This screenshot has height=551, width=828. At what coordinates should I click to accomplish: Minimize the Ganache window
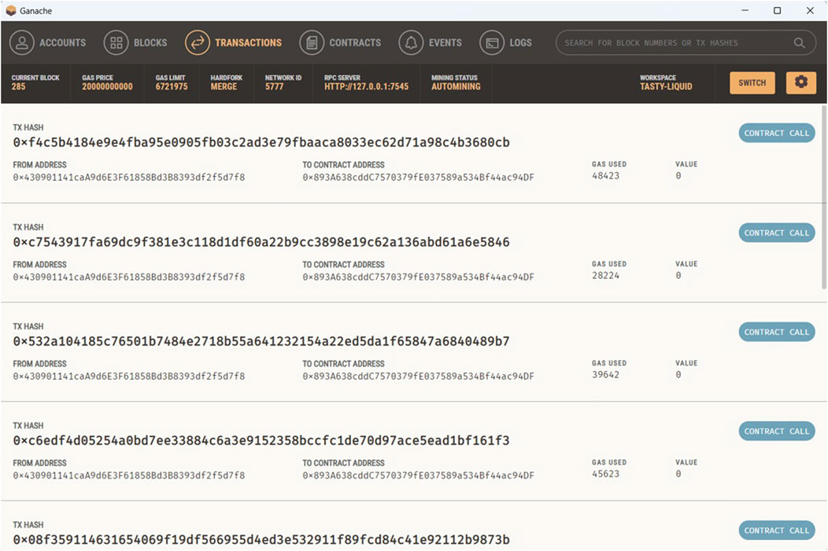(745, 10)
